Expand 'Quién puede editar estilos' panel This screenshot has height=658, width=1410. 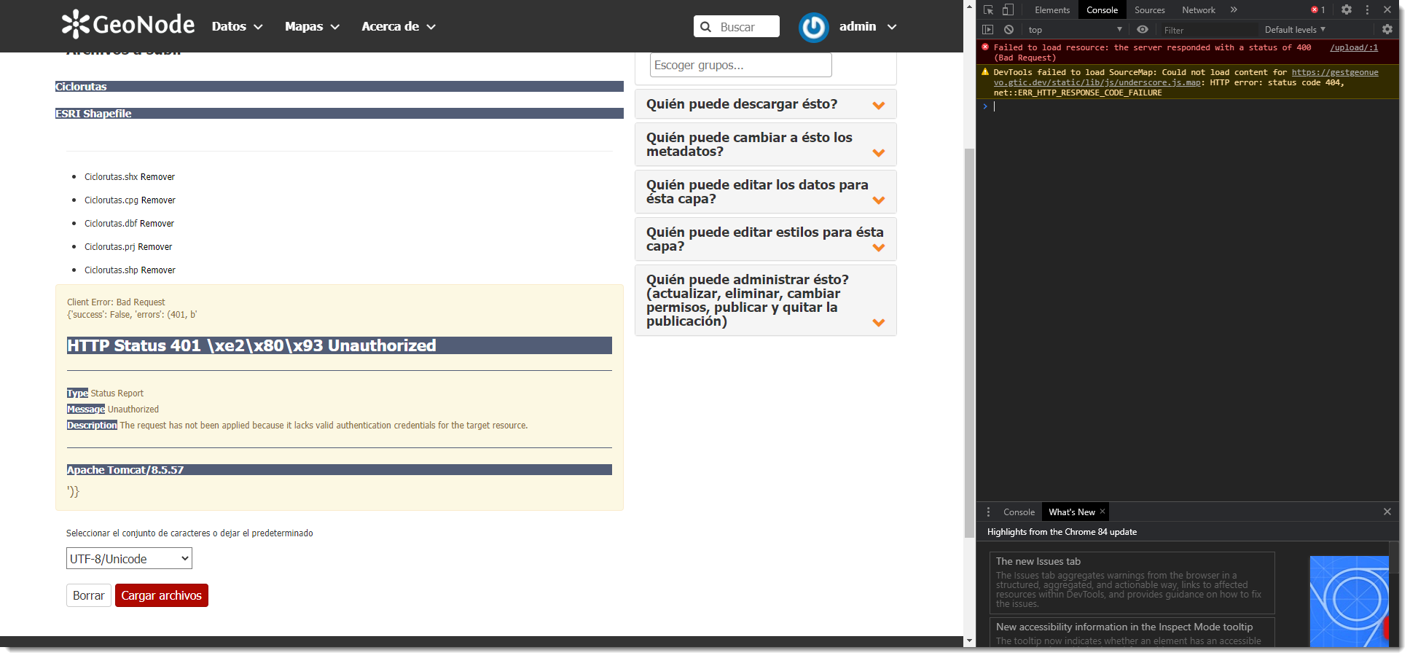(766, 239)
